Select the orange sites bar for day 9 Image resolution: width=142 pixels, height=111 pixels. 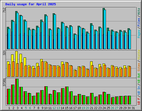(42, 69)
